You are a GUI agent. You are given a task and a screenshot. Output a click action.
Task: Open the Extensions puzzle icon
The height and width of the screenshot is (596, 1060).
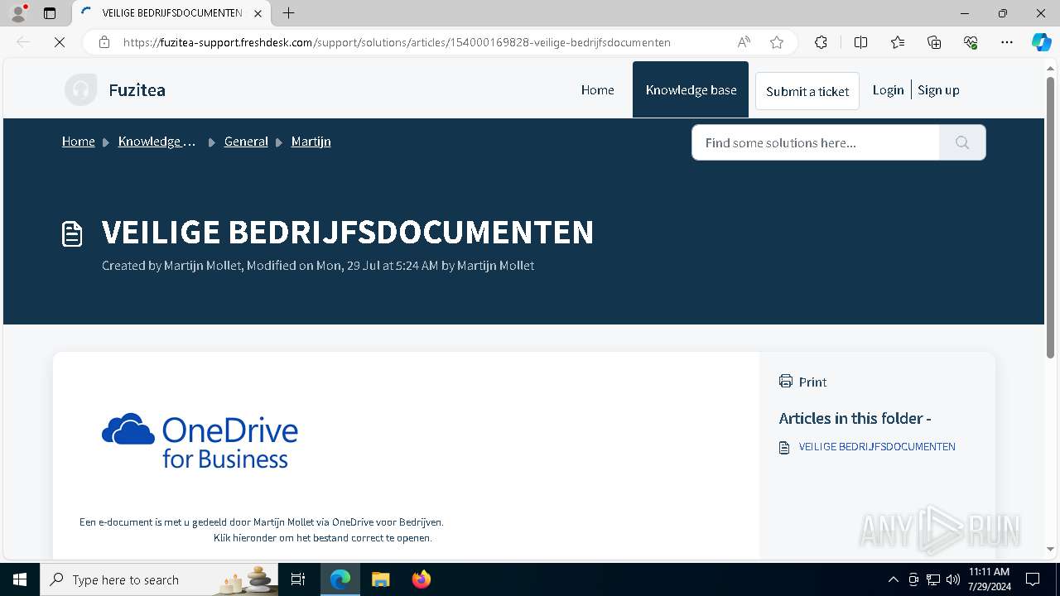821,42
